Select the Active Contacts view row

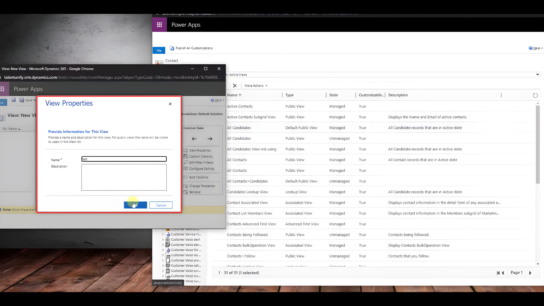(x=374, y=106)
